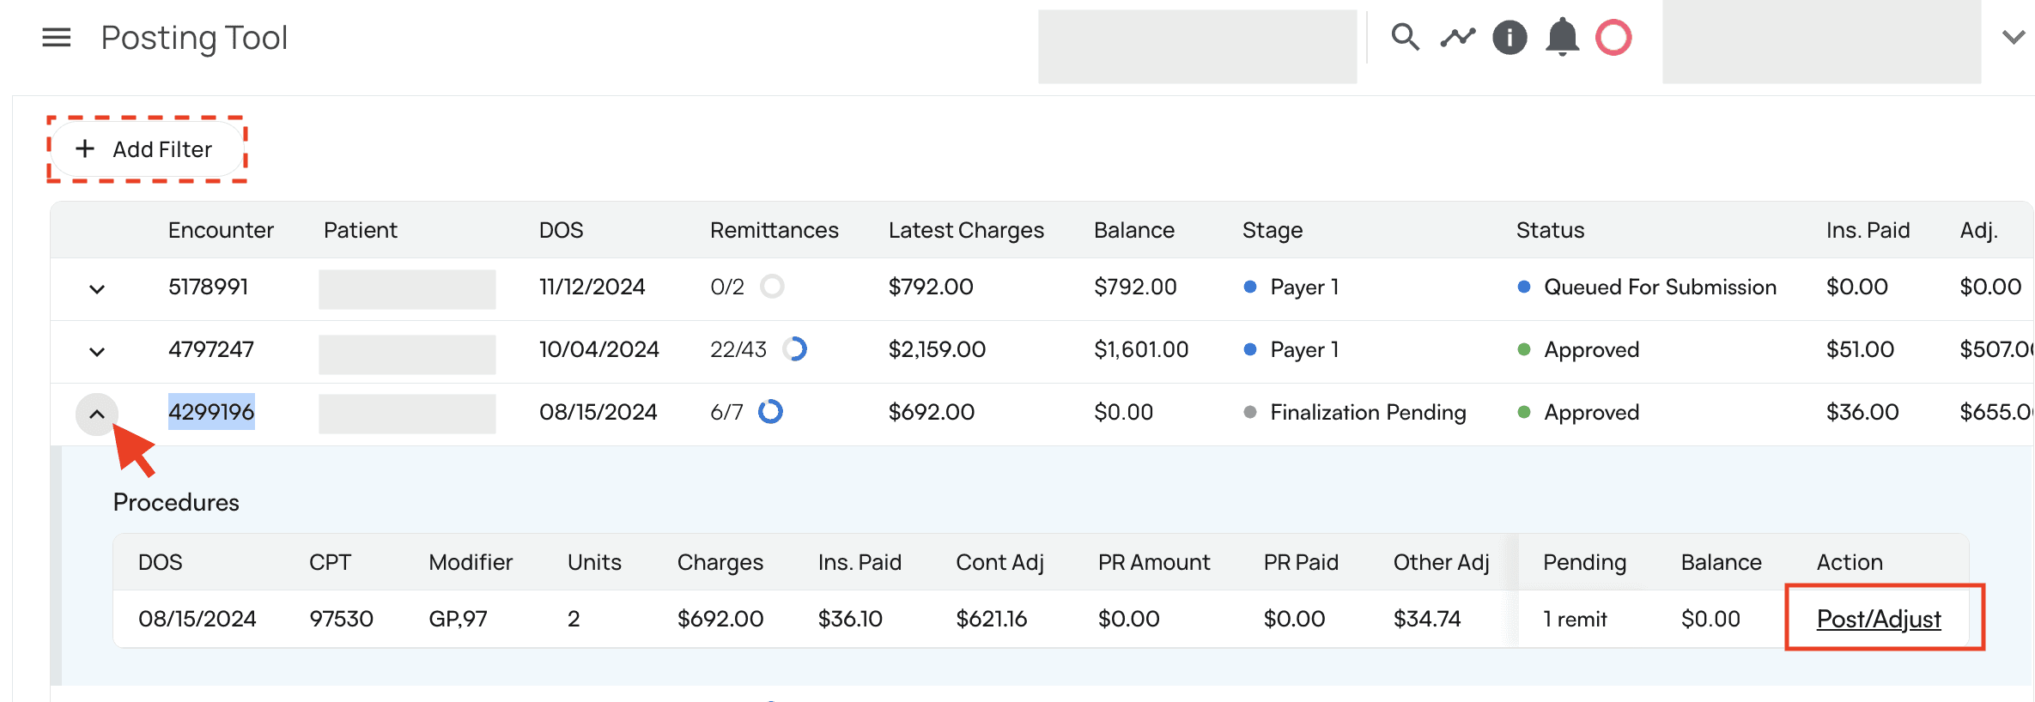Click the Add Filter button
The width and height of the screenshot is (2035, 702).
point(146,149)
